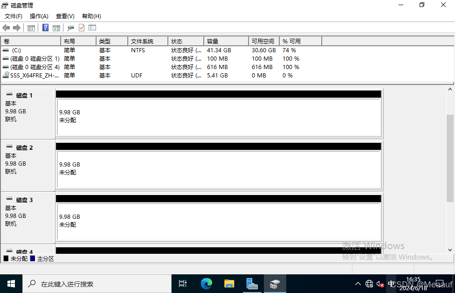Screen dimensions: 455x293
Task: Sort by the 文件系统 column header
Action: pyautogui.click(x=148, y=41)
